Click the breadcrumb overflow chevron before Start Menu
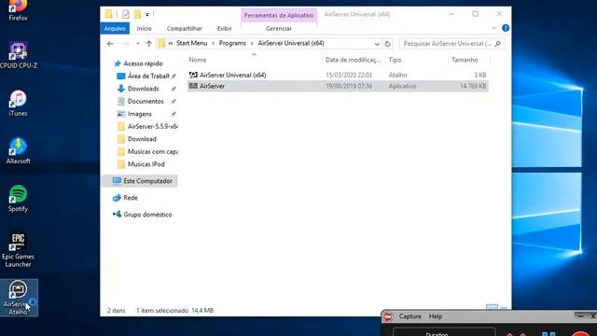Screen dimensions: 597x336 171,44
